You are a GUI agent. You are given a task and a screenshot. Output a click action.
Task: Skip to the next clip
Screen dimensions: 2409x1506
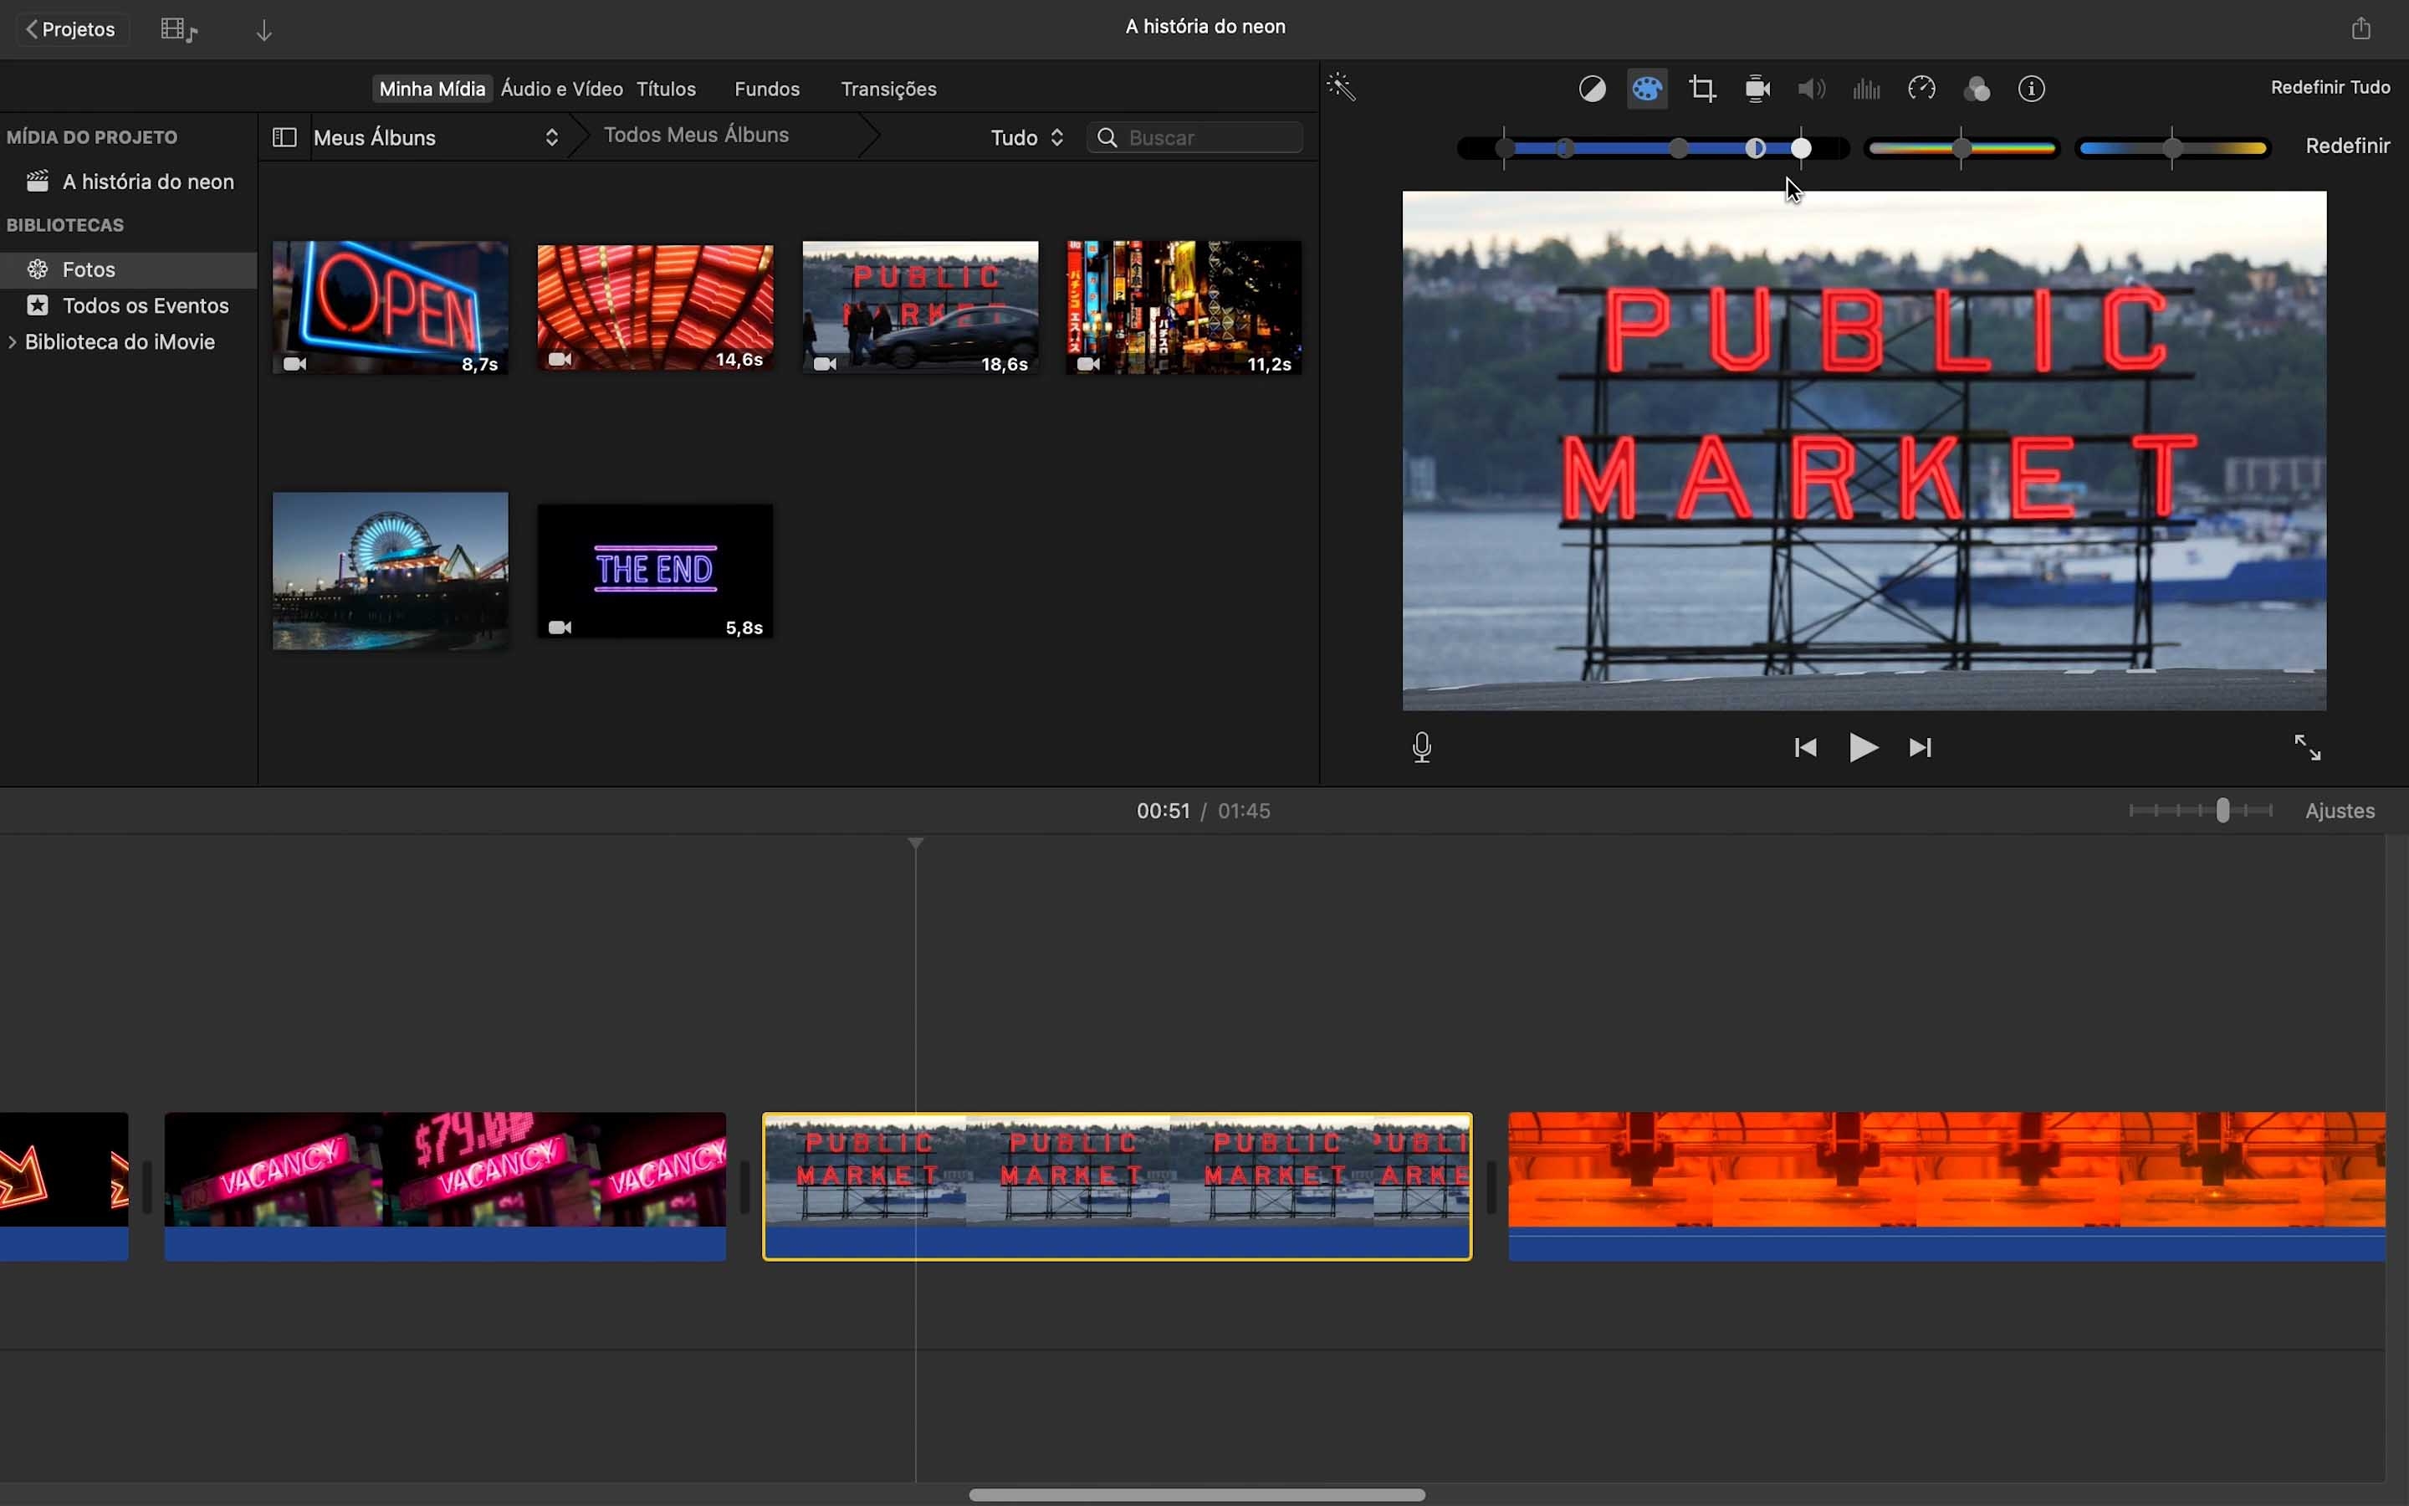pyautogui.click(x=1921, y=748)
